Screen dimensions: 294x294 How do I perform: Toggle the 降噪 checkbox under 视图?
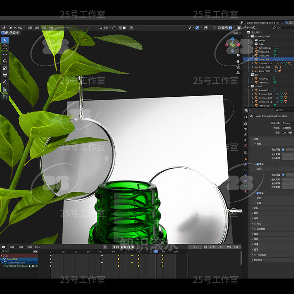[x=257, y=164]
